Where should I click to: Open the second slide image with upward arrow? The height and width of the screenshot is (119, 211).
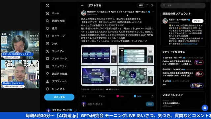pyautogui.click(x=136, y=55)
